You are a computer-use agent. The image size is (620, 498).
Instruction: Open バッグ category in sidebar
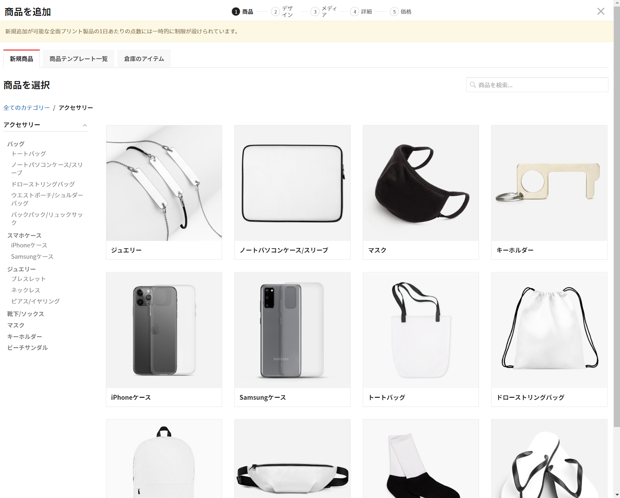click(16, 144)
